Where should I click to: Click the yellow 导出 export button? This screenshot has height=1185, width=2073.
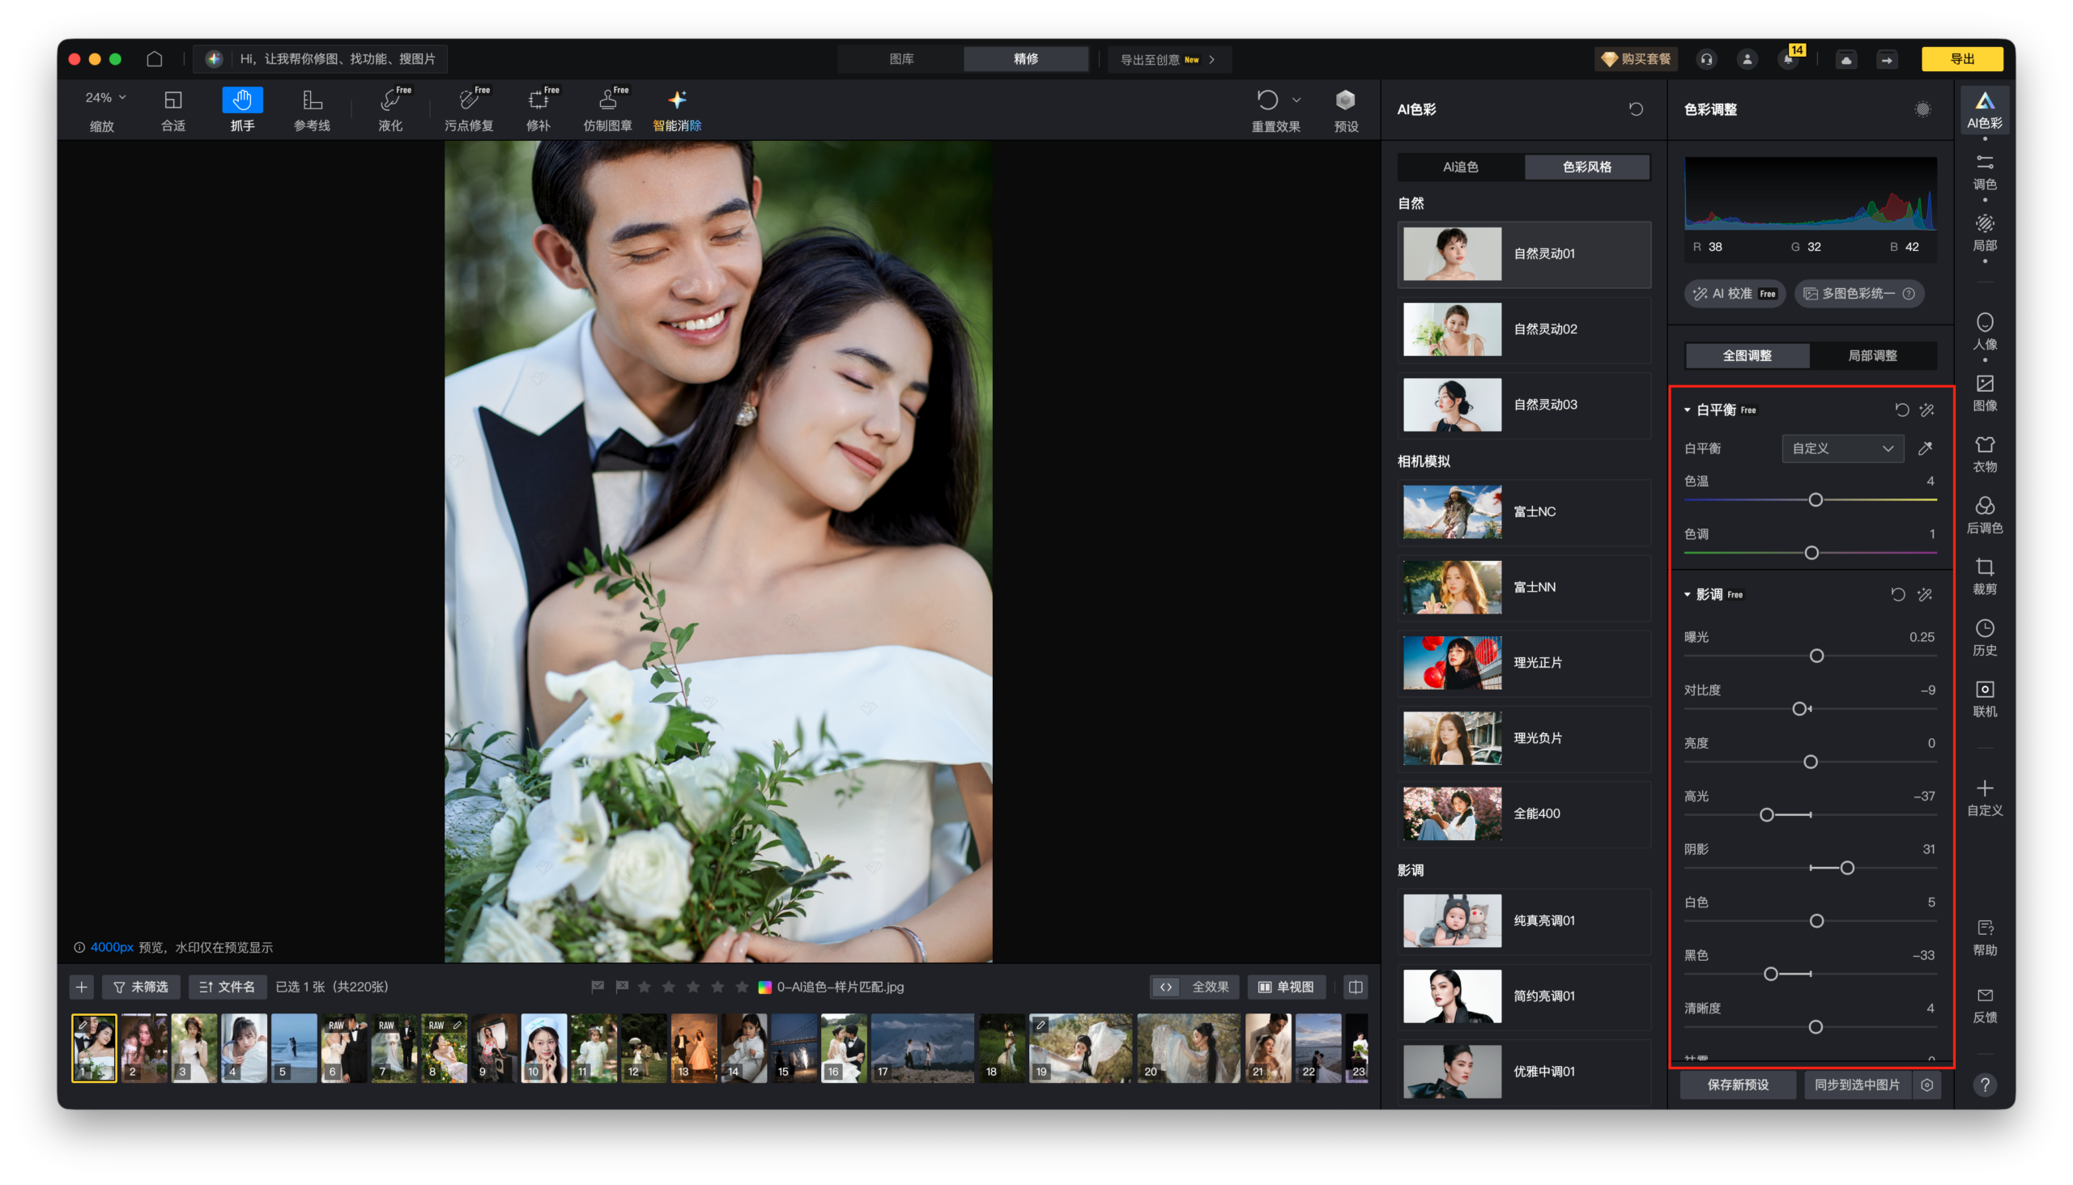1961,58
